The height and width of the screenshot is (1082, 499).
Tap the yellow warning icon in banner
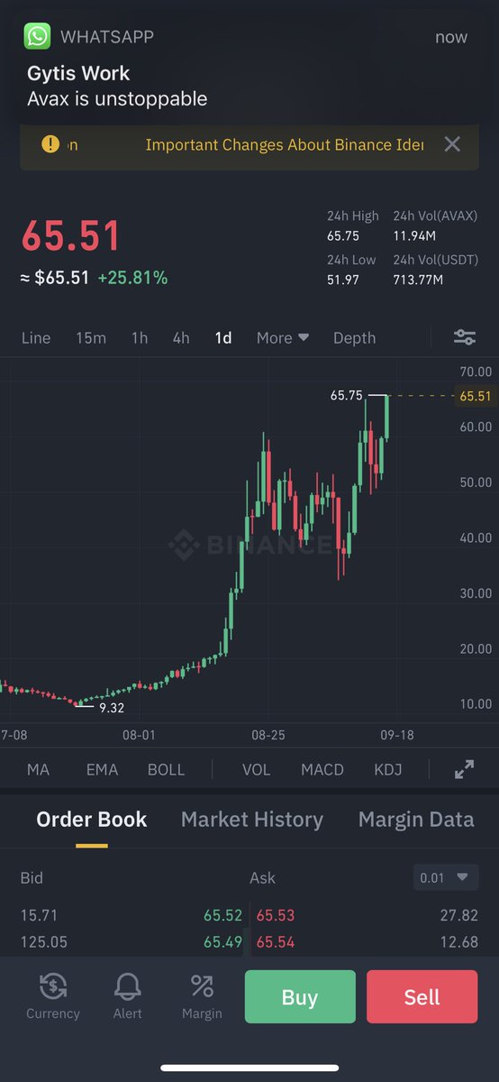tap(50, 144)
